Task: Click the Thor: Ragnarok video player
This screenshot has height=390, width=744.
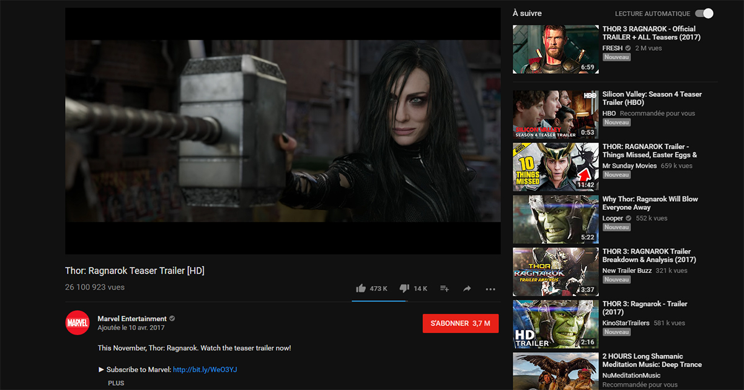Action: pos(283,131)
